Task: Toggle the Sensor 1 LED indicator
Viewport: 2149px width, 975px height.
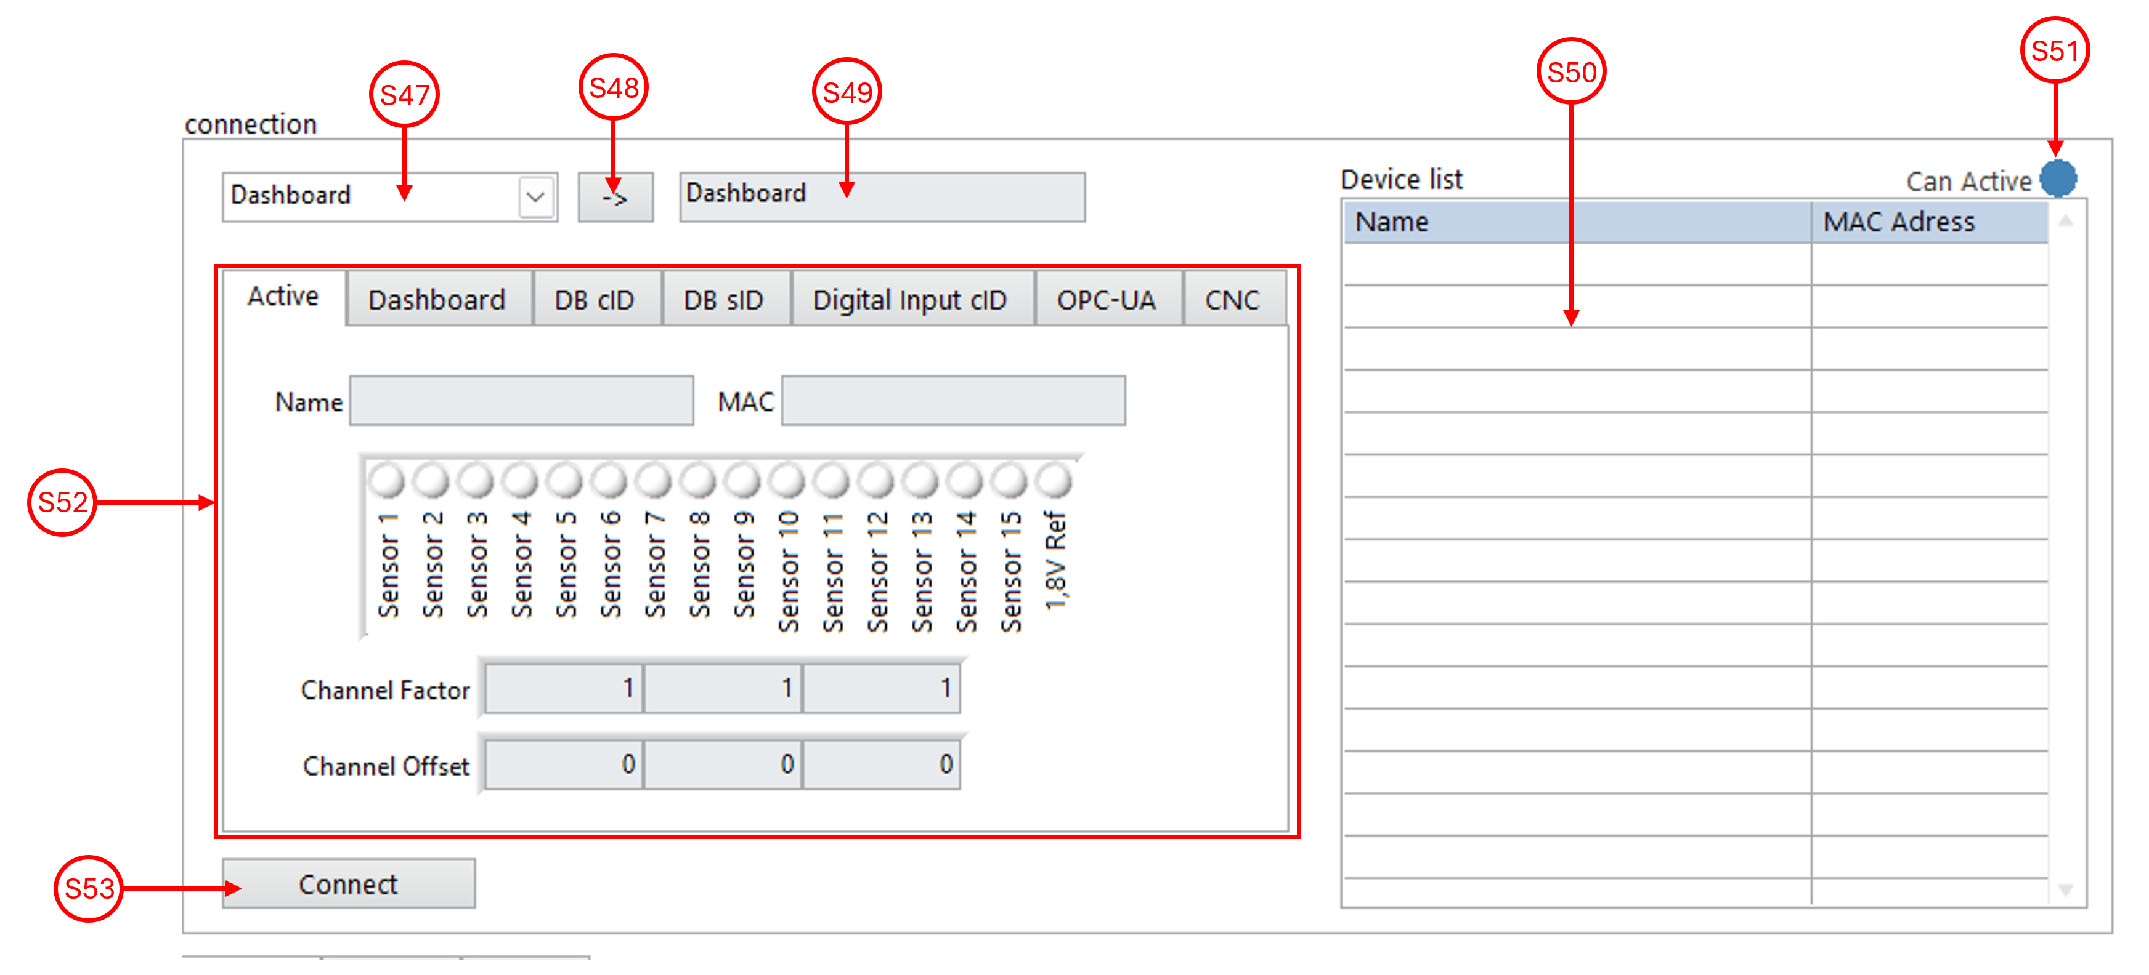Action: click(386, 481)
